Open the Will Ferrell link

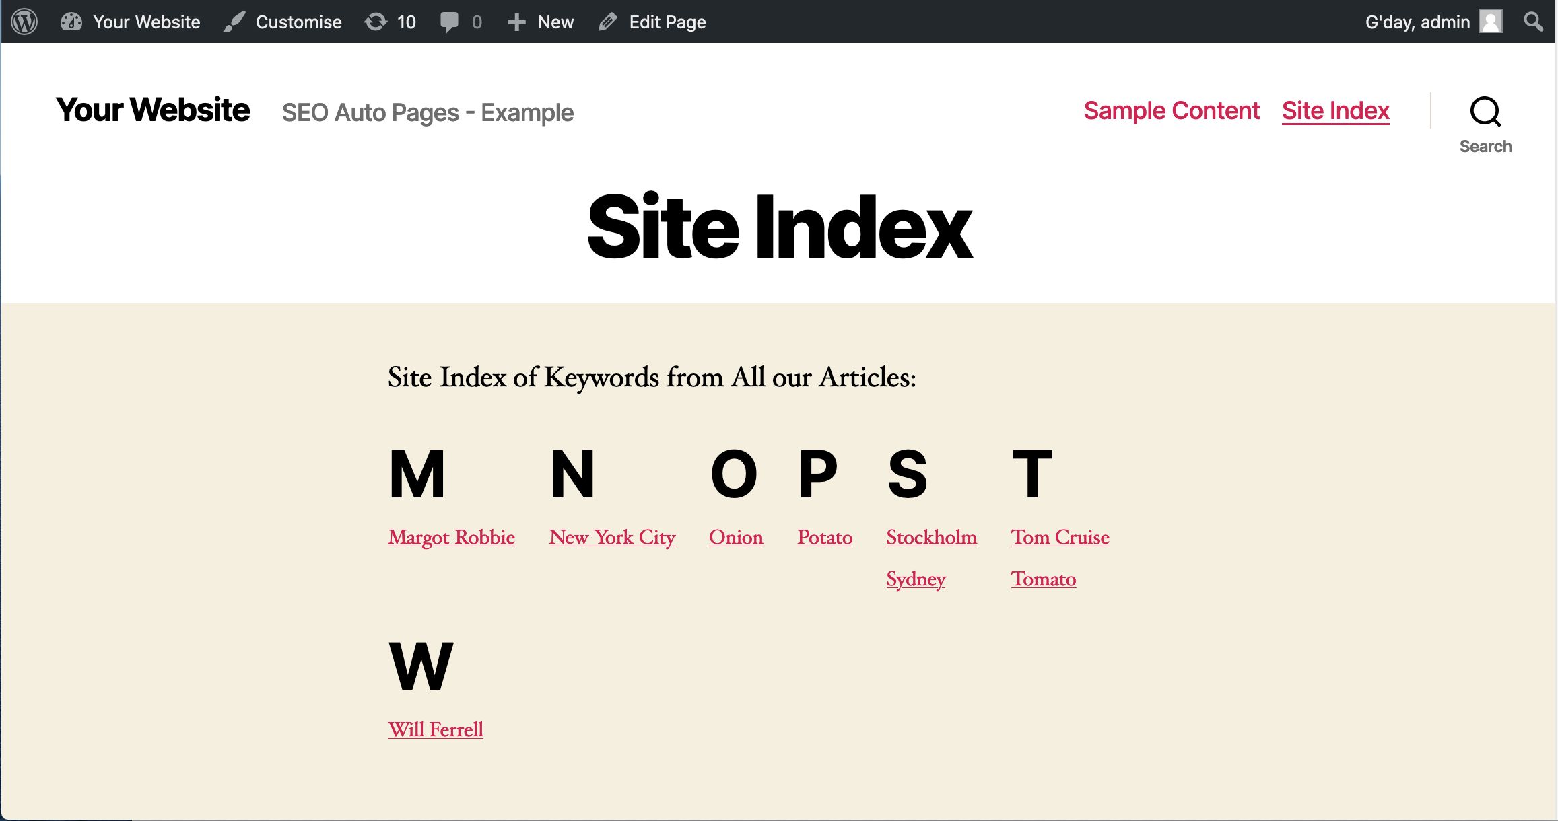(436, 729)
